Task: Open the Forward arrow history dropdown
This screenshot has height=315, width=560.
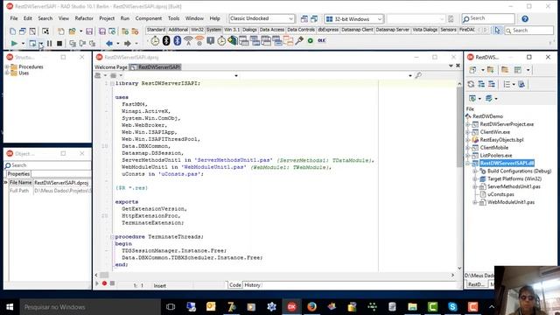Action: click(136, 44)
